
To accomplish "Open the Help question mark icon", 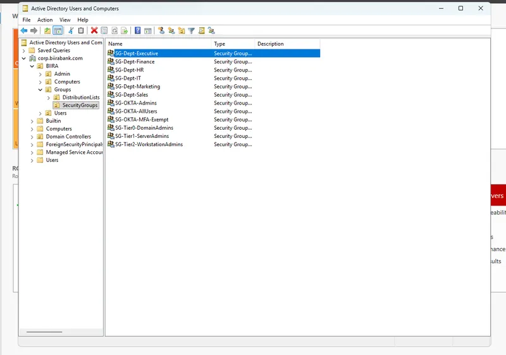I will click(138, 30).
